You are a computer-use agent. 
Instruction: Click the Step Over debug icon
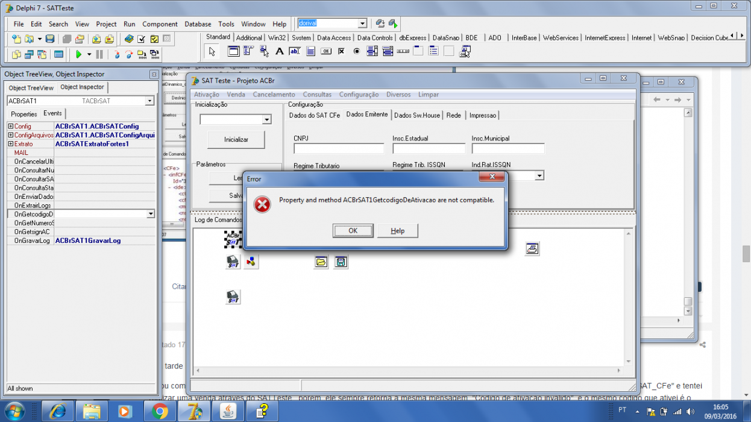[129, 54]
